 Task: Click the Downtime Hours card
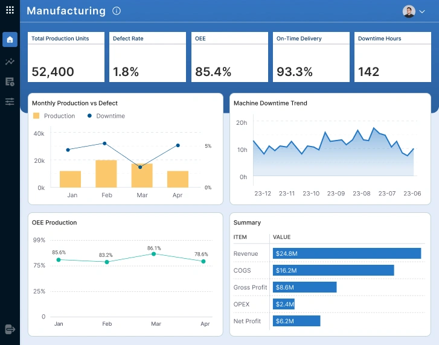(393, 57)
